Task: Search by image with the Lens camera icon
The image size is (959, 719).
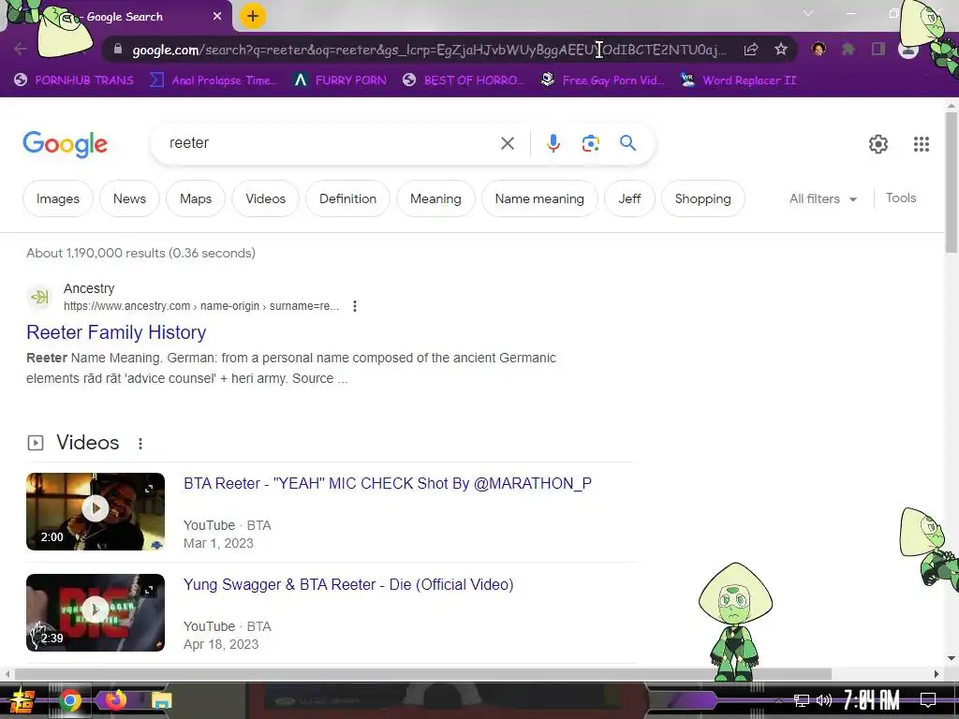Action: tap(590, 143)
